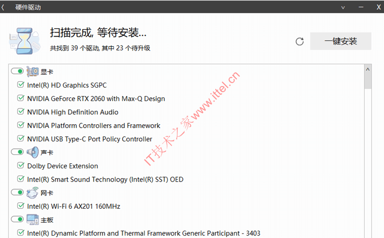Click the 共找到 39 个驱动 summary text
The height and width of the screenshot is (238, 384).
click(100, 48)
